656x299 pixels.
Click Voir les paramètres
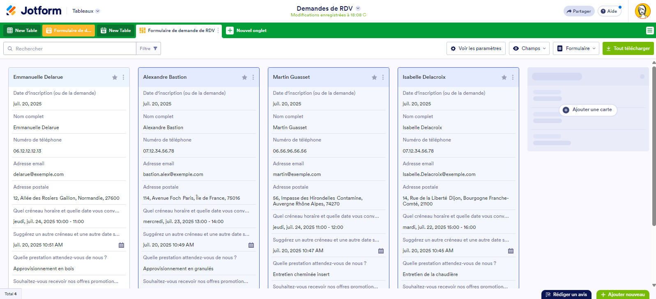(476, 48)
